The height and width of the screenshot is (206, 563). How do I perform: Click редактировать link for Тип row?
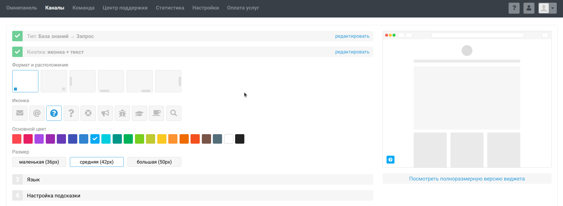tap(352, 36)
